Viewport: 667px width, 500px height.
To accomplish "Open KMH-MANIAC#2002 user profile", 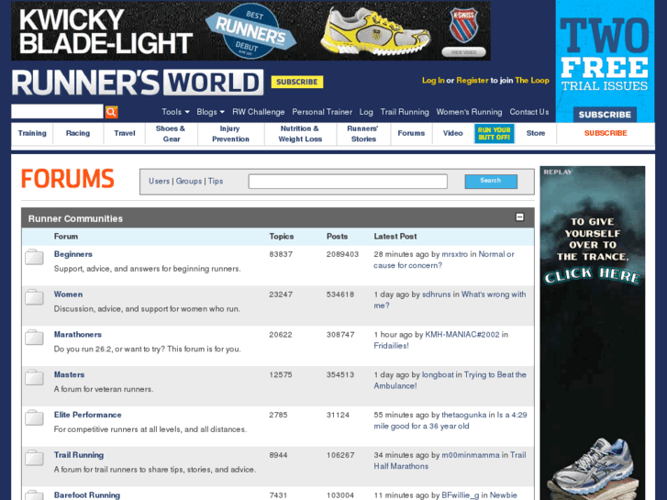I will pyautogui.click(x=462, y=335).
